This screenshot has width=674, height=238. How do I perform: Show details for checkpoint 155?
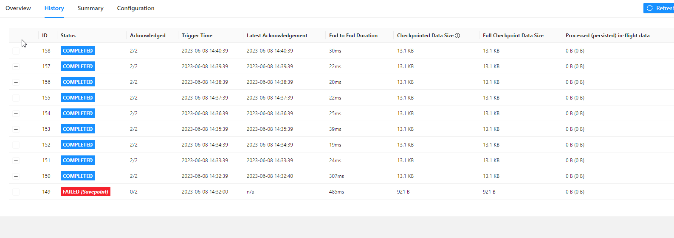[x=16, y=98]
